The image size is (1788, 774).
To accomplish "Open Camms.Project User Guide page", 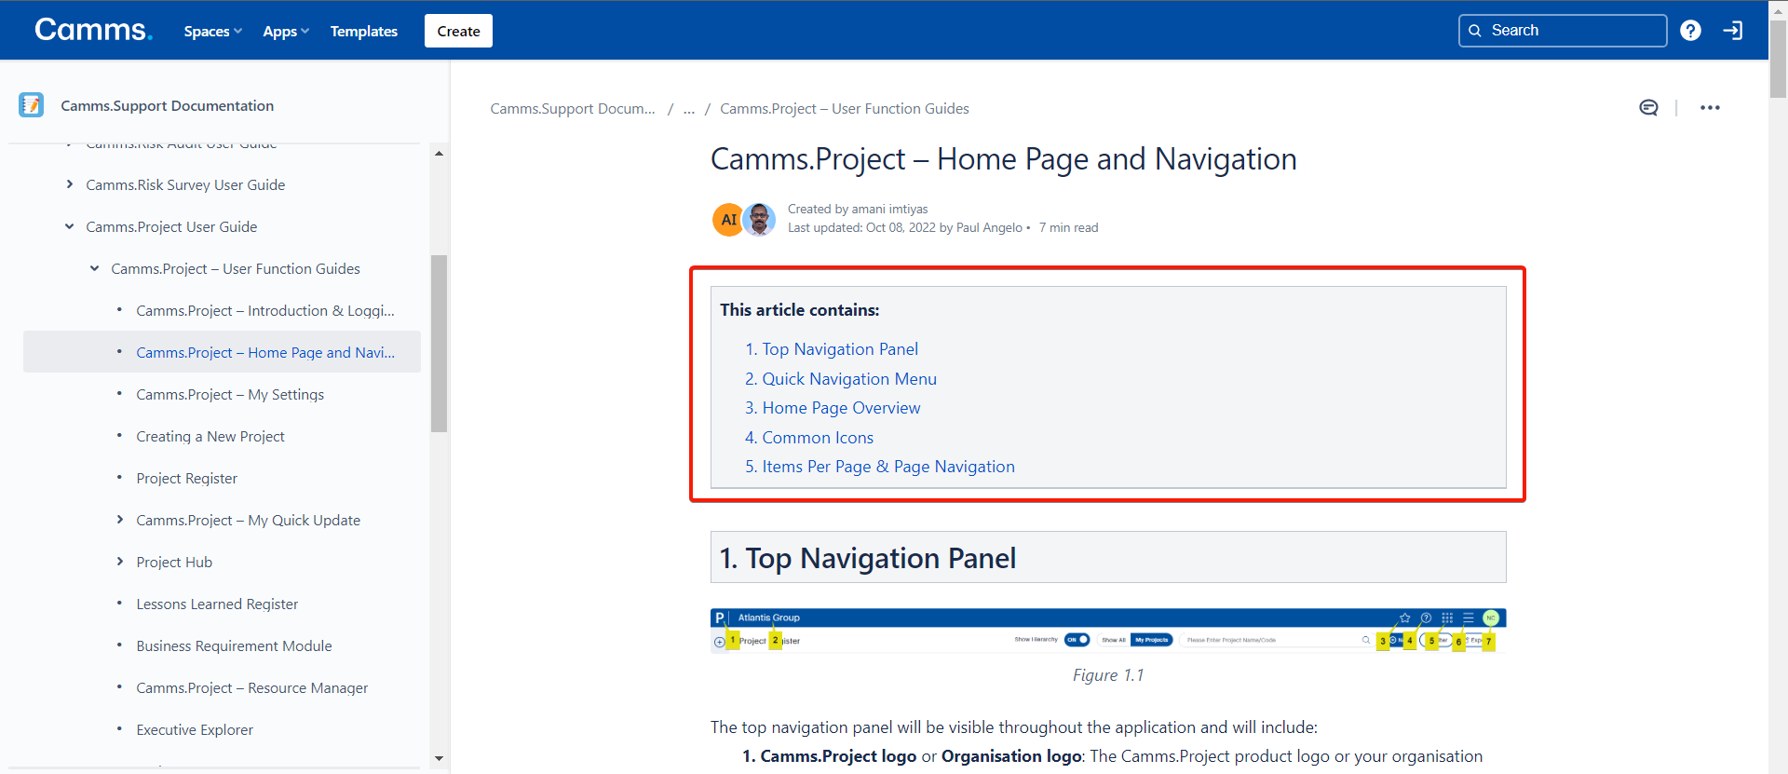I will [171, 226].
